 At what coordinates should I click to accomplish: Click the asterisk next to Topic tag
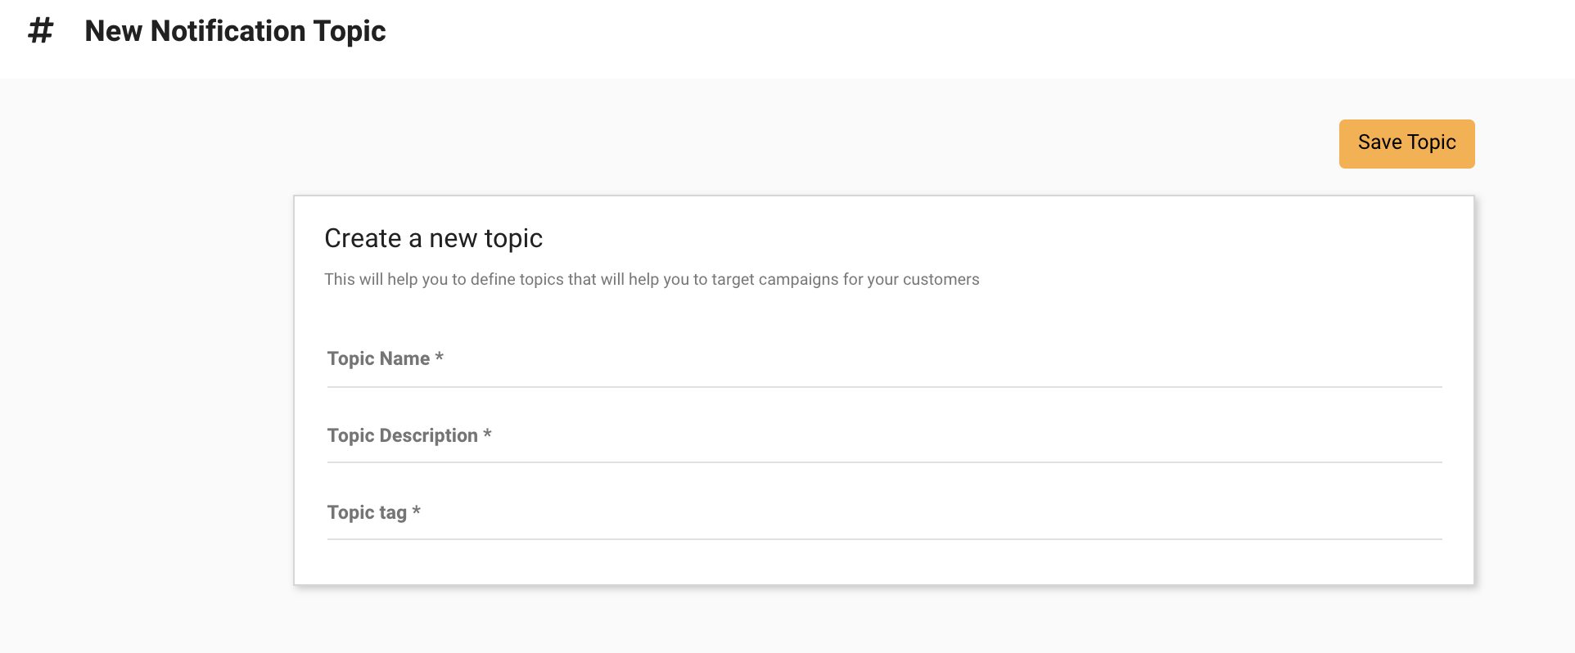416,511
